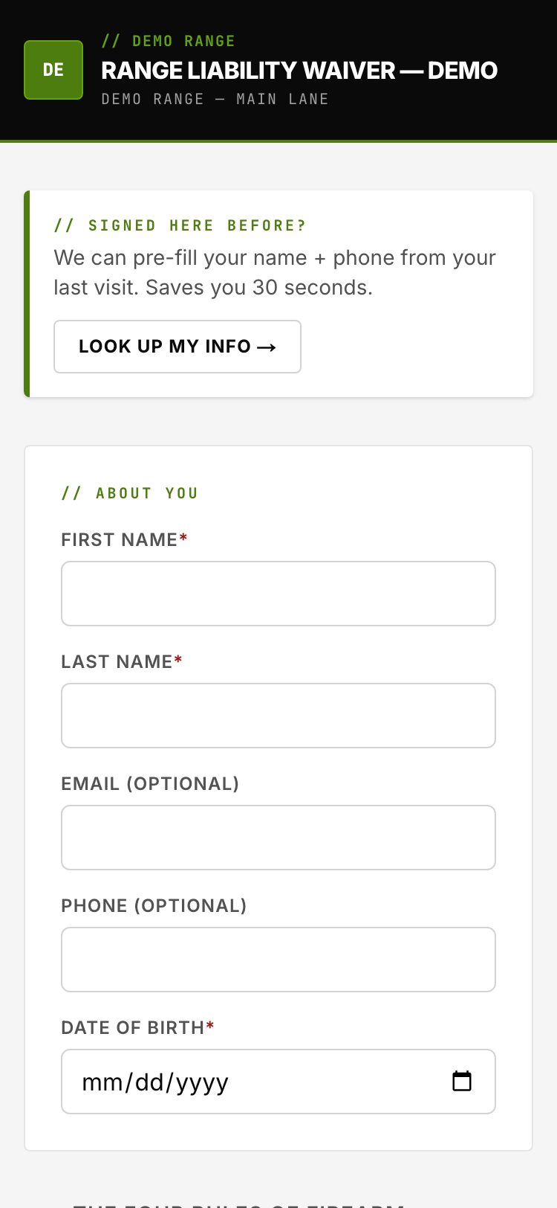Focus the First Name input field
The width and height of the screenshot is (557, 1208).
(x=278, y=594)
